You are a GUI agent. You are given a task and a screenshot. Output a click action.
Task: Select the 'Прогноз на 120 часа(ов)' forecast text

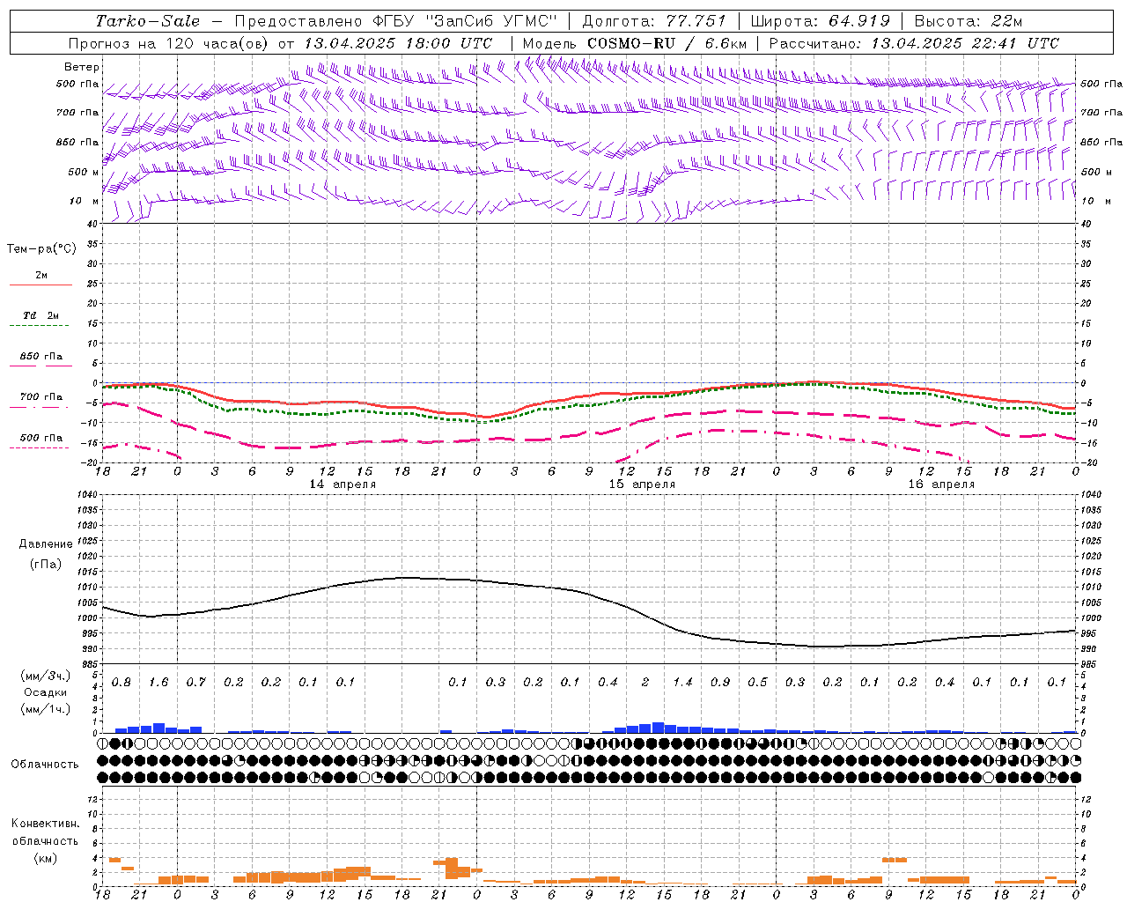point(170,43)
